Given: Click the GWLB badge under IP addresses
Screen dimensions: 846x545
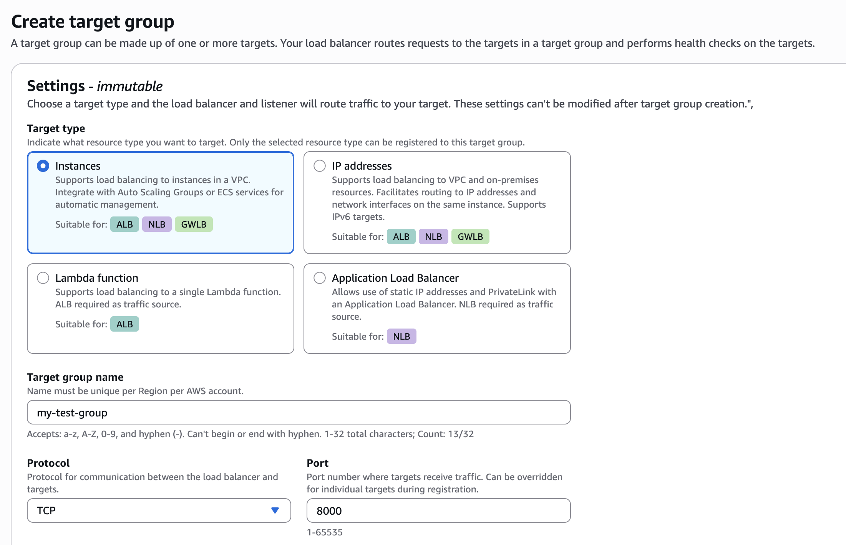Looking at the screenshot, I should [470, 237].
